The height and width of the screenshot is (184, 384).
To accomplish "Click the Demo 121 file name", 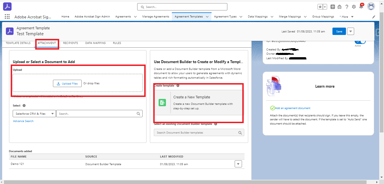I will (x=17, y=164).
